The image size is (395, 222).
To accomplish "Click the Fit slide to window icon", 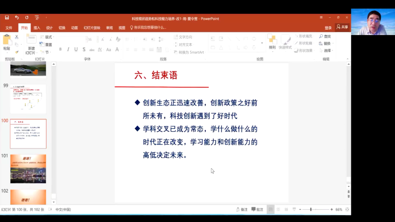I will 347,209.
